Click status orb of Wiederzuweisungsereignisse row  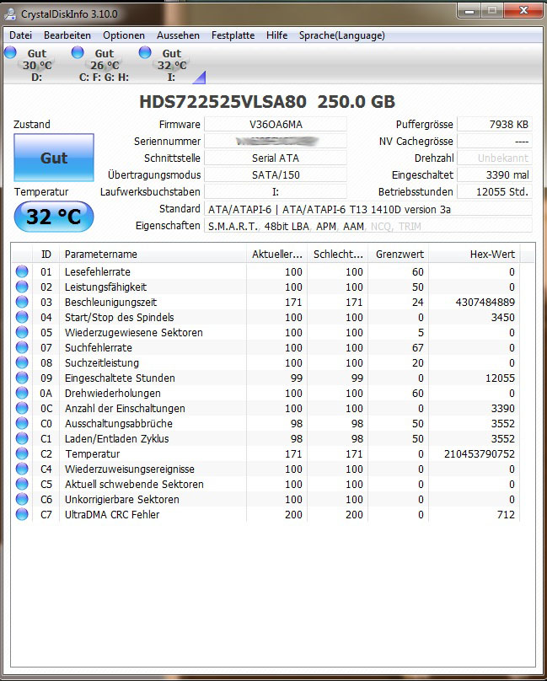point(22,469)
